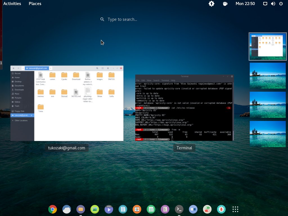Screen dimensions: 288x216
Task: Open the Places menu in the top bar
Action: tap(35, 4)
